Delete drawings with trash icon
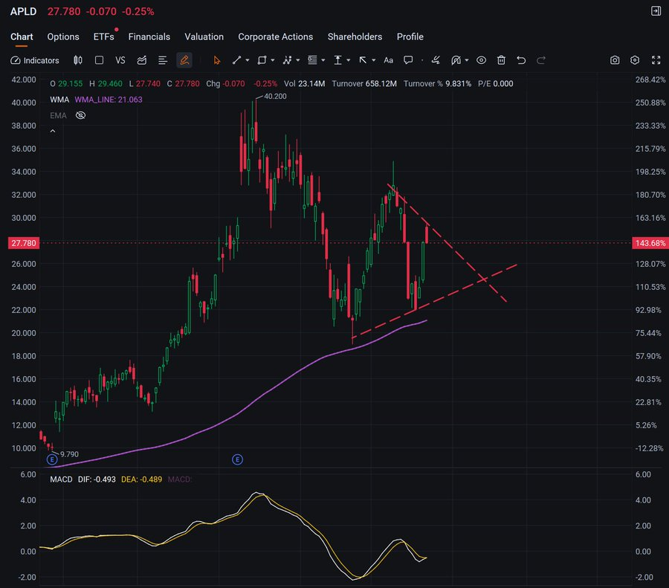The image size is (669, 588). pyautogui.click(x=501, y=60)
